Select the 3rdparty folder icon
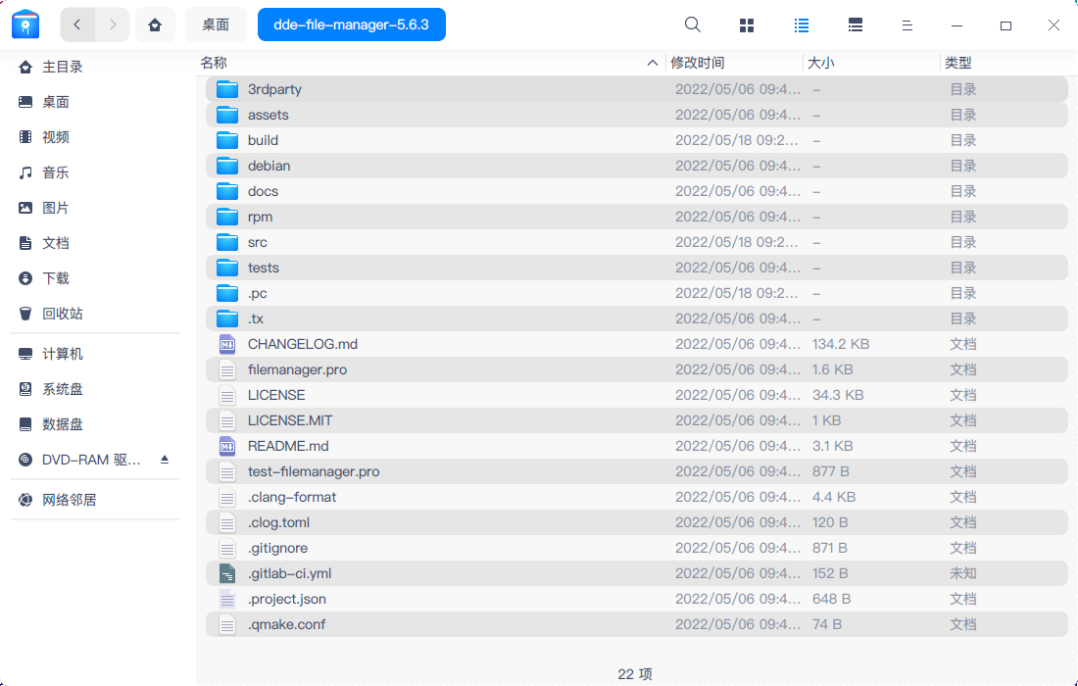 coord(227,89)
